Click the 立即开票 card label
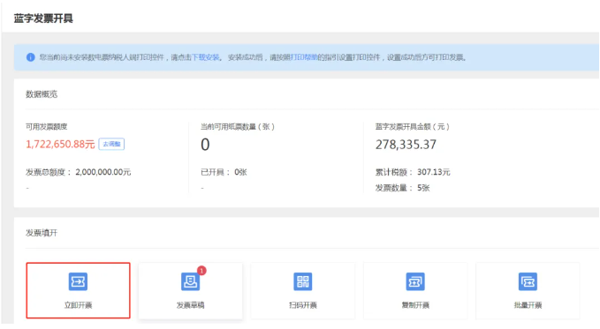Screen dimensions: 600x329 click(78, 305)
